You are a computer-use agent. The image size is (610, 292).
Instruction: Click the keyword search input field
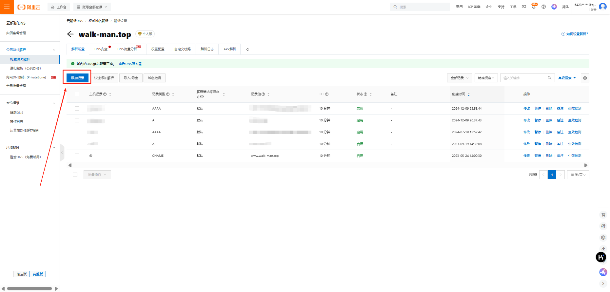tap(524, 78)
